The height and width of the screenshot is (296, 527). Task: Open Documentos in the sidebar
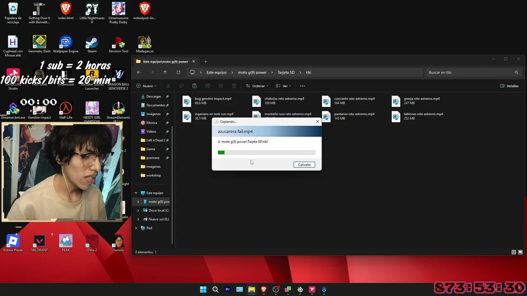155,105
